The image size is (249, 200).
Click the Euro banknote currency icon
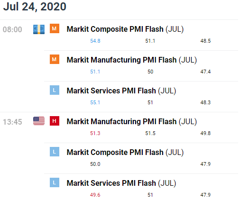[39, 29]
